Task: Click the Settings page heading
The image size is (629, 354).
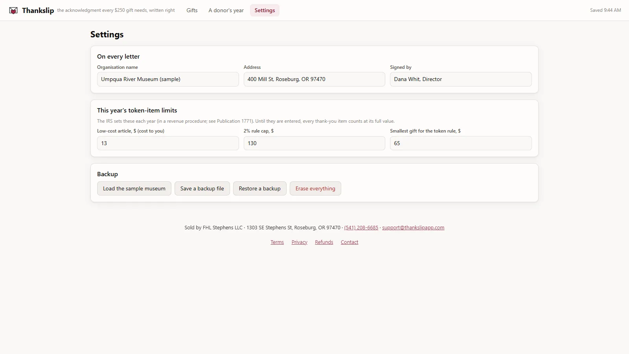Action: tap(107, 34)
